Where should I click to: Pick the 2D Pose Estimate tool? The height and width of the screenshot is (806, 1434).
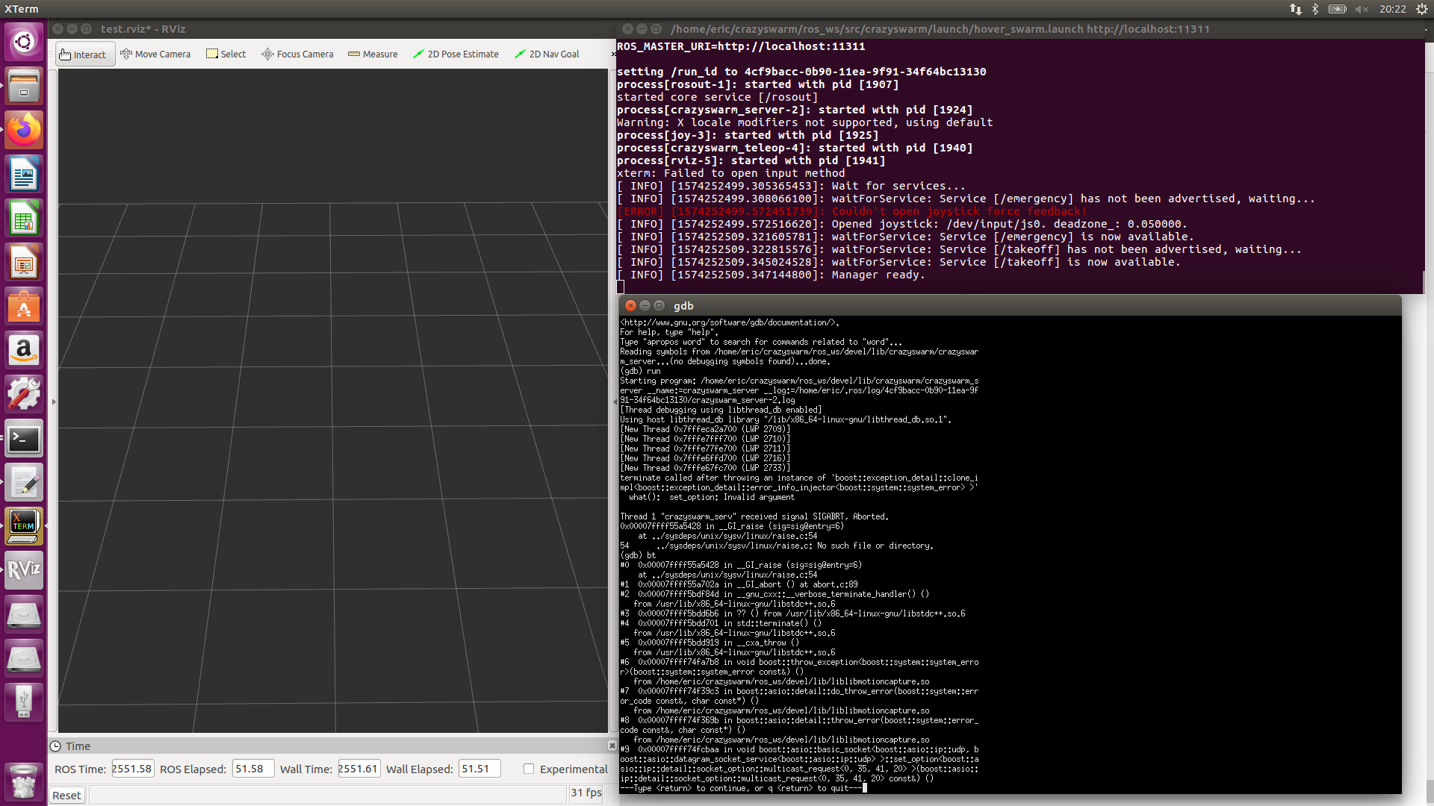click(x=456, y=54)
